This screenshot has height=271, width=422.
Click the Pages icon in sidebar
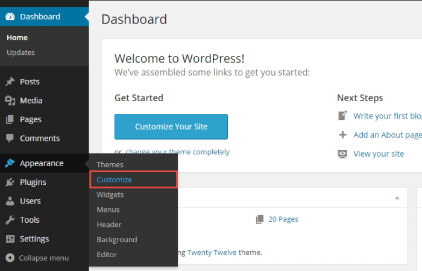click(x=10, y=119)
